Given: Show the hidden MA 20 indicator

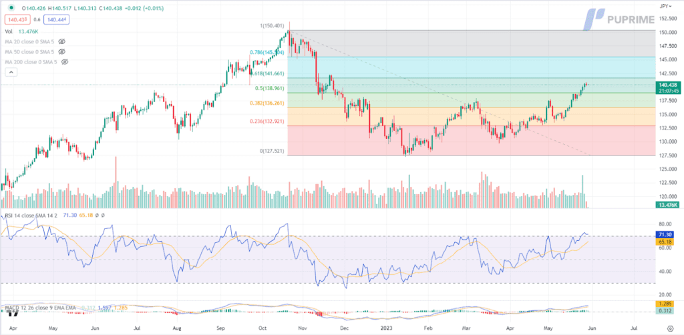Looking at the screenshot, I should tap(61, 41).
